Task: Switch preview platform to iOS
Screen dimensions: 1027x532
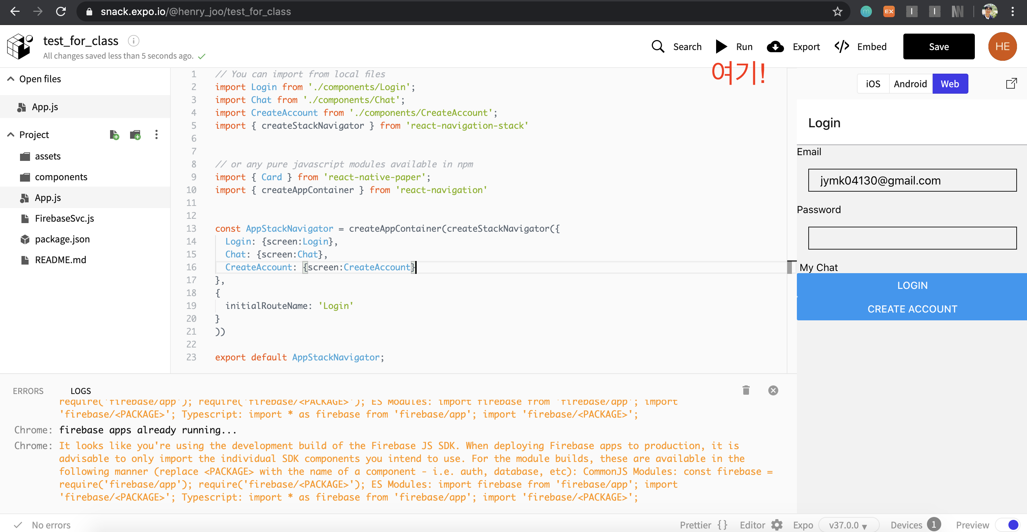Action: pos(872,84)
